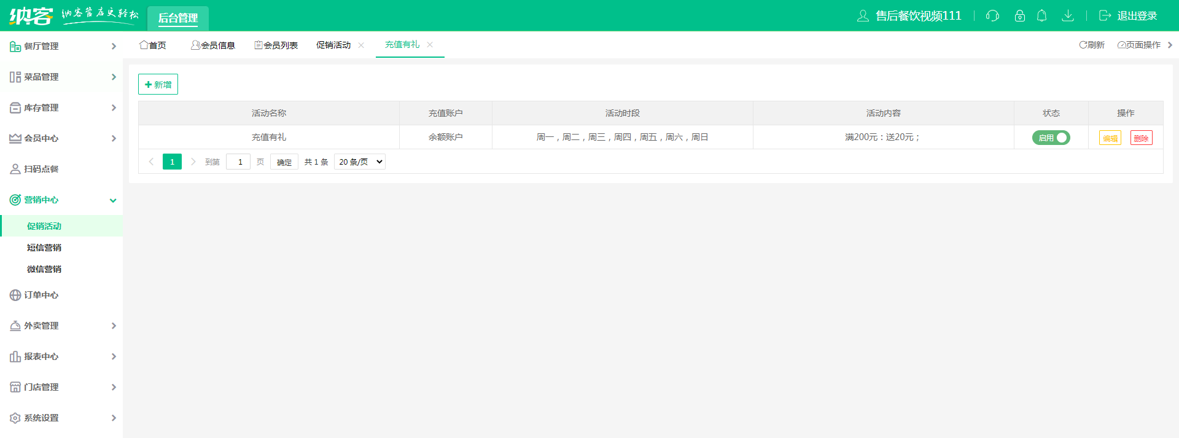Click the logout arrow icon
Image resolution: width=1179 pixels, height=438 pixels.
click(1105, 16)
